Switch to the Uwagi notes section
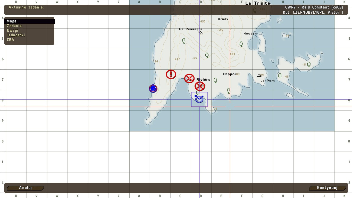 click(12, 30)
